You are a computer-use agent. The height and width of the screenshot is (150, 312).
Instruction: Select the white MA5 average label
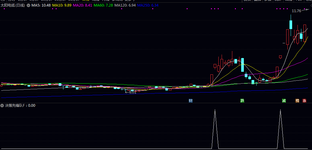[x=41, y=5]
